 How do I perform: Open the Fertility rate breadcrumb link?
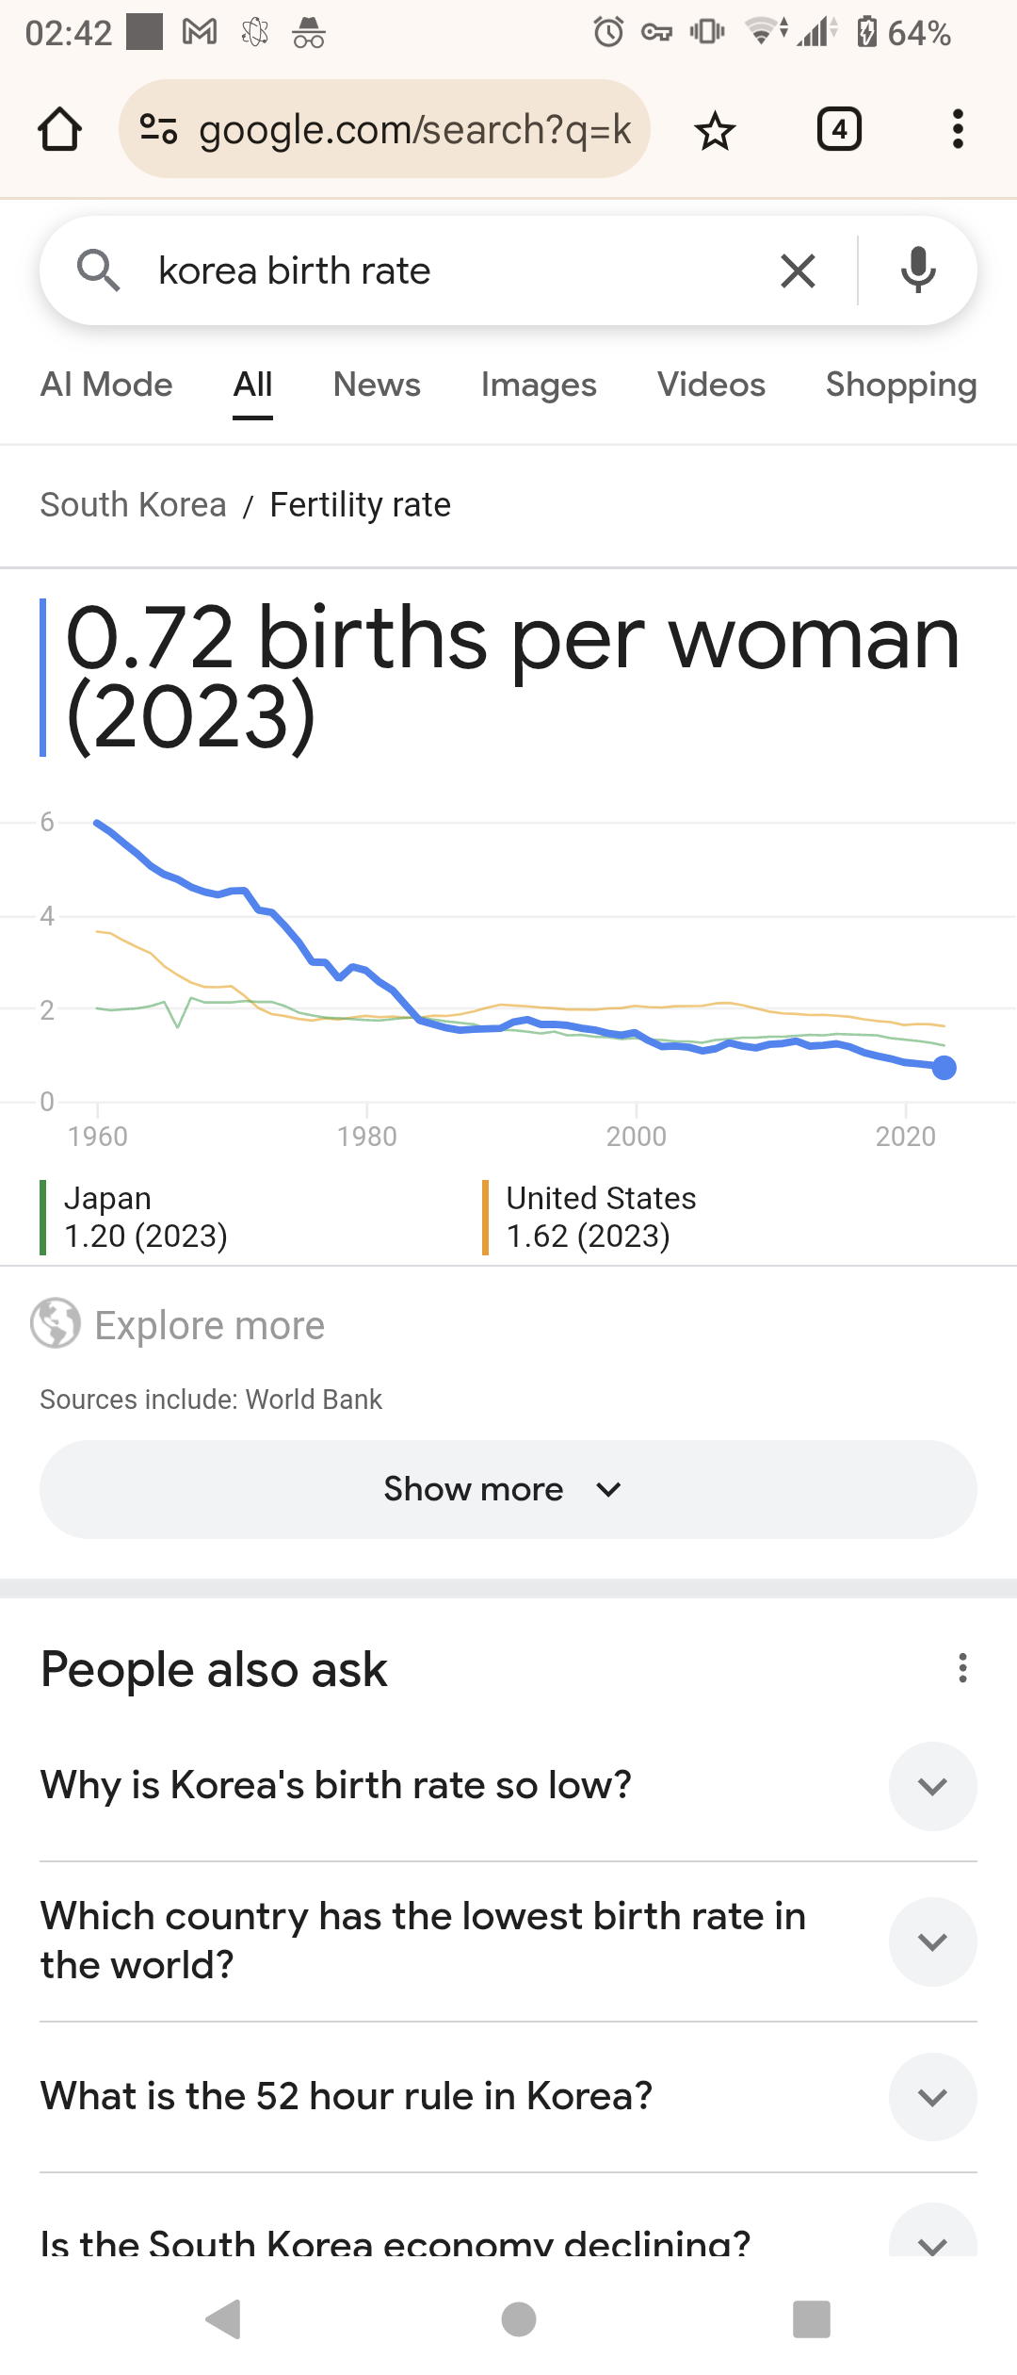click(359, 504)
